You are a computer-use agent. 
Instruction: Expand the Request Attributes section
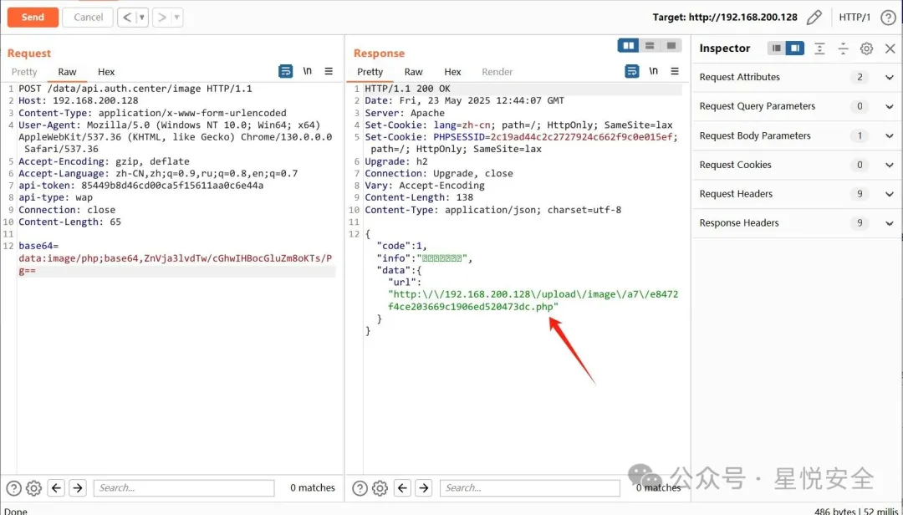coord(797,77)
